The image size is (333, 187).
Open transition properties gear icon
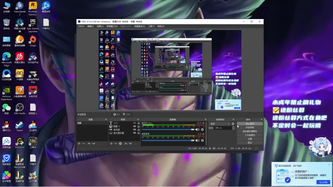pos(233,124)
